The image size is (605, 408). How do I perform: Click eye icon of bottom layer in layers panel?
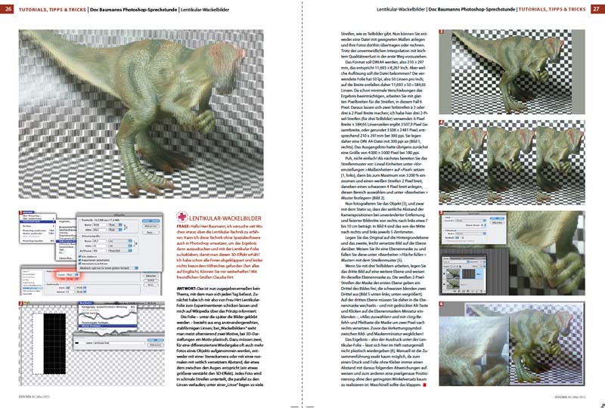click(444, 284)
